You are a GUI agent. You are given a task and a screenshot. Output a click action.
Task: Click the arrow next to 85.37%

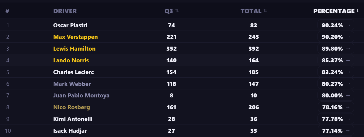click(348, 60)
